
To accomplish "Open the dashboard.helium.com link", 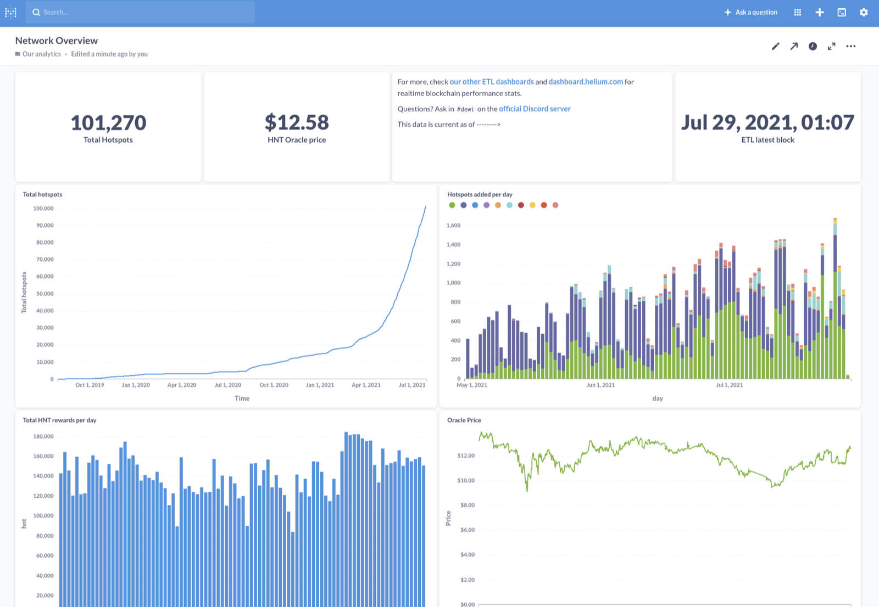I will (x=586, y=82).
